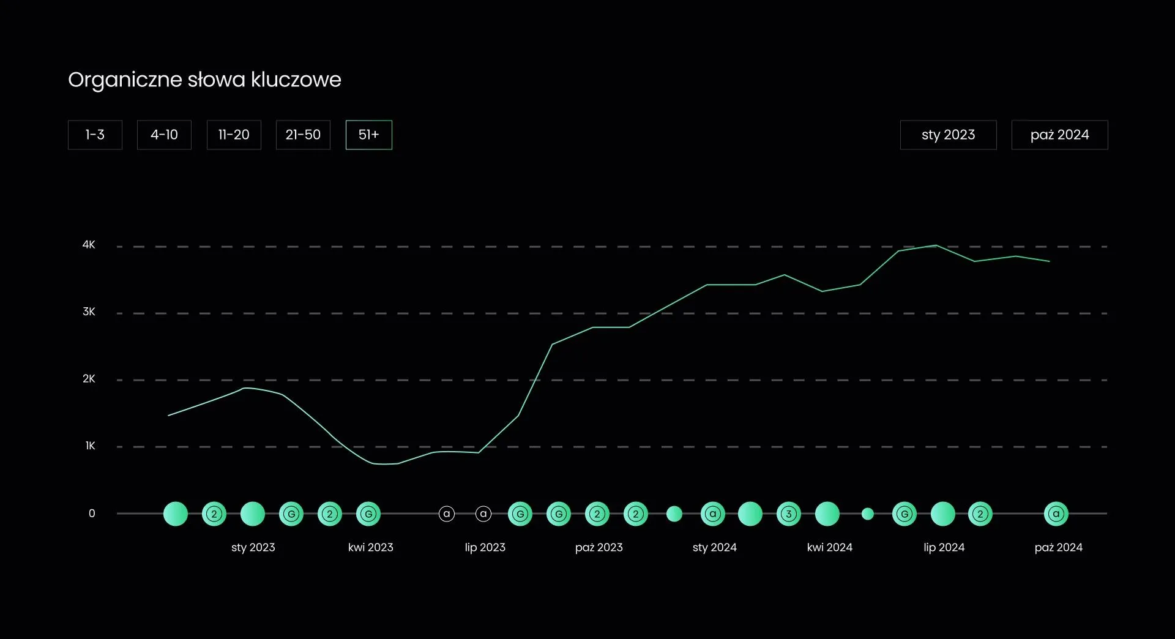The height and width of the screenshot is (639, 1175).
Task: Click the kwi 2024 axis label
Action: (829, 547)
